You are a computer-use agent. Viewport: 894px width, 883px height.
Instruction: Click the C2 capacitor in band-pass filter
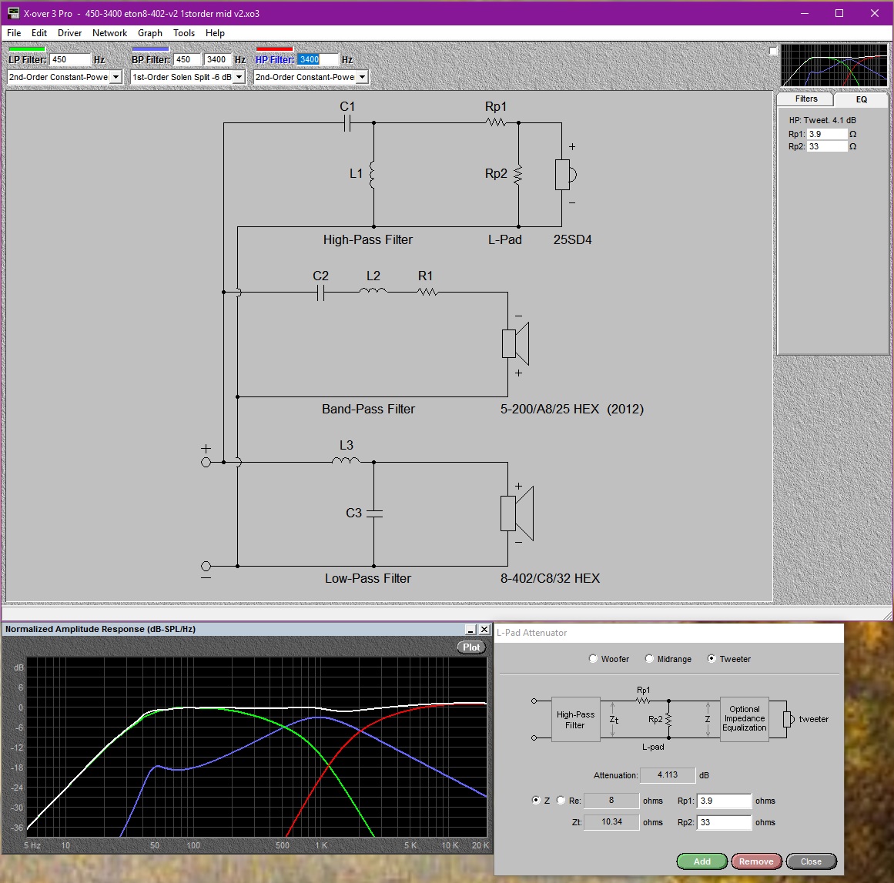320,293
